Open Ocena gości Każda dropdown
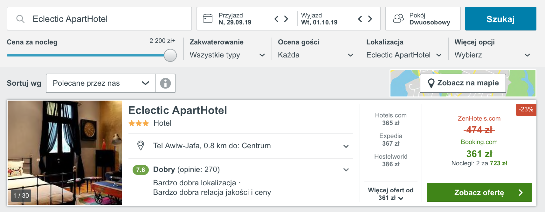Viewport: 545px width, 212px height. tap(315, 55)
